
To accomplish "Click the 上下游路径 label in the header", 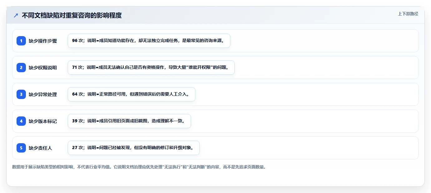I will pyautogui.click(x=408, y=14).
